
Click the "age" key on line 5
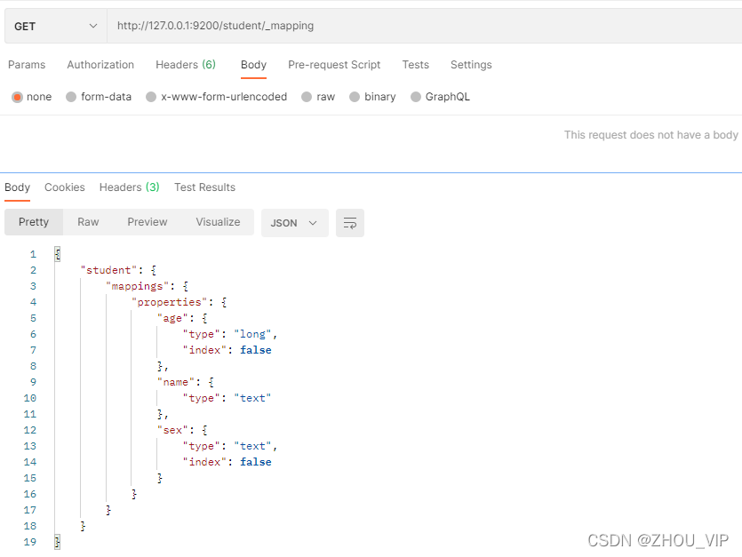[x=172, y=318]
